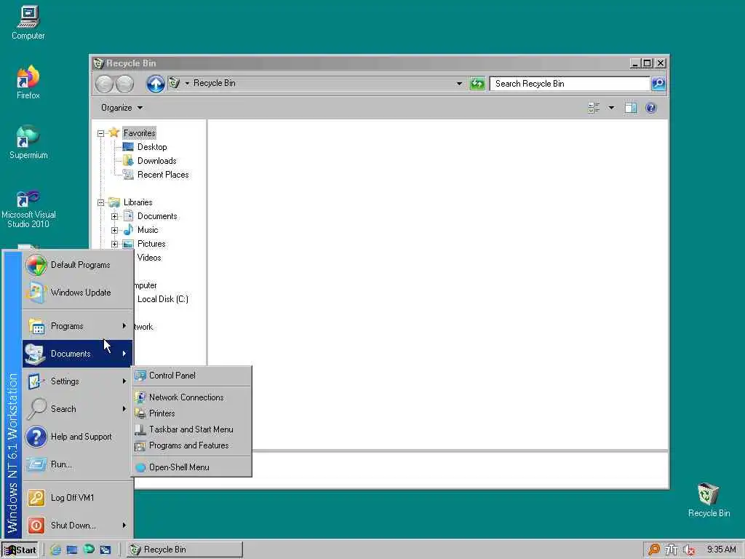Select Videos library in navigation pane
The width and height of the screenshot is (745, 559).
[x=149, y=258]
